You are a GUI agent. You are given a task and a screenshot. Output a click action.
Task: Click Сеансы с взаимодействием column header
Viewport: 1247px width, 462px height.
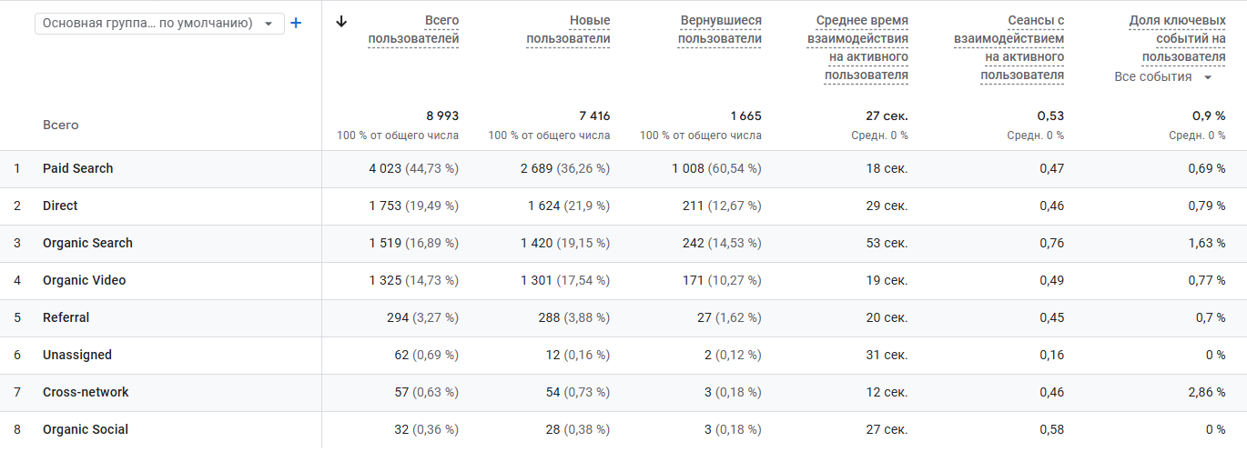[1009, 47]
